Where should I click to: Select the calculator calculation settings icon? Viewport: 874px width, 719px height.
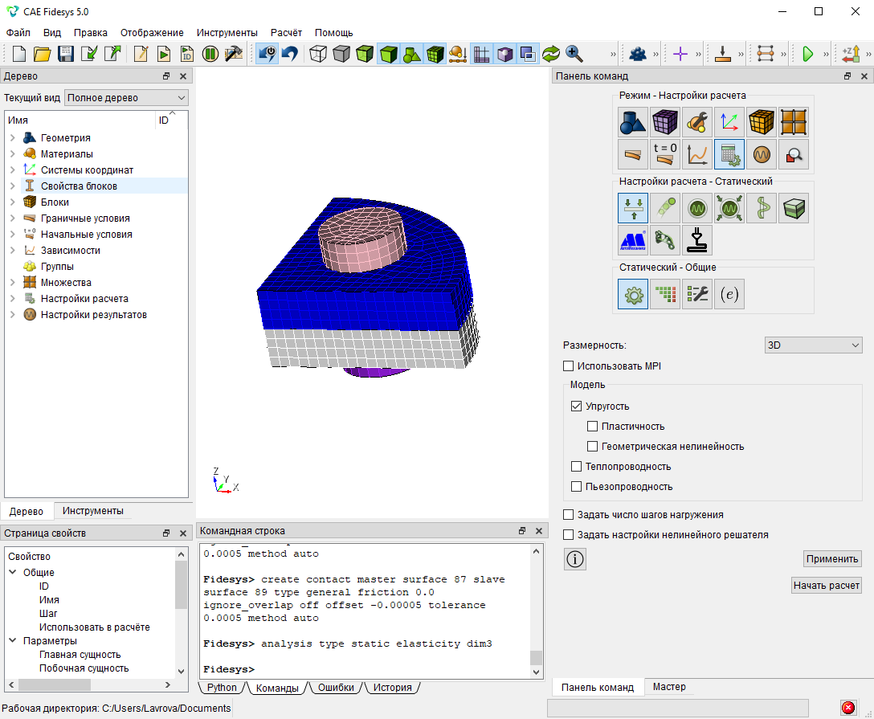(729, 154)
